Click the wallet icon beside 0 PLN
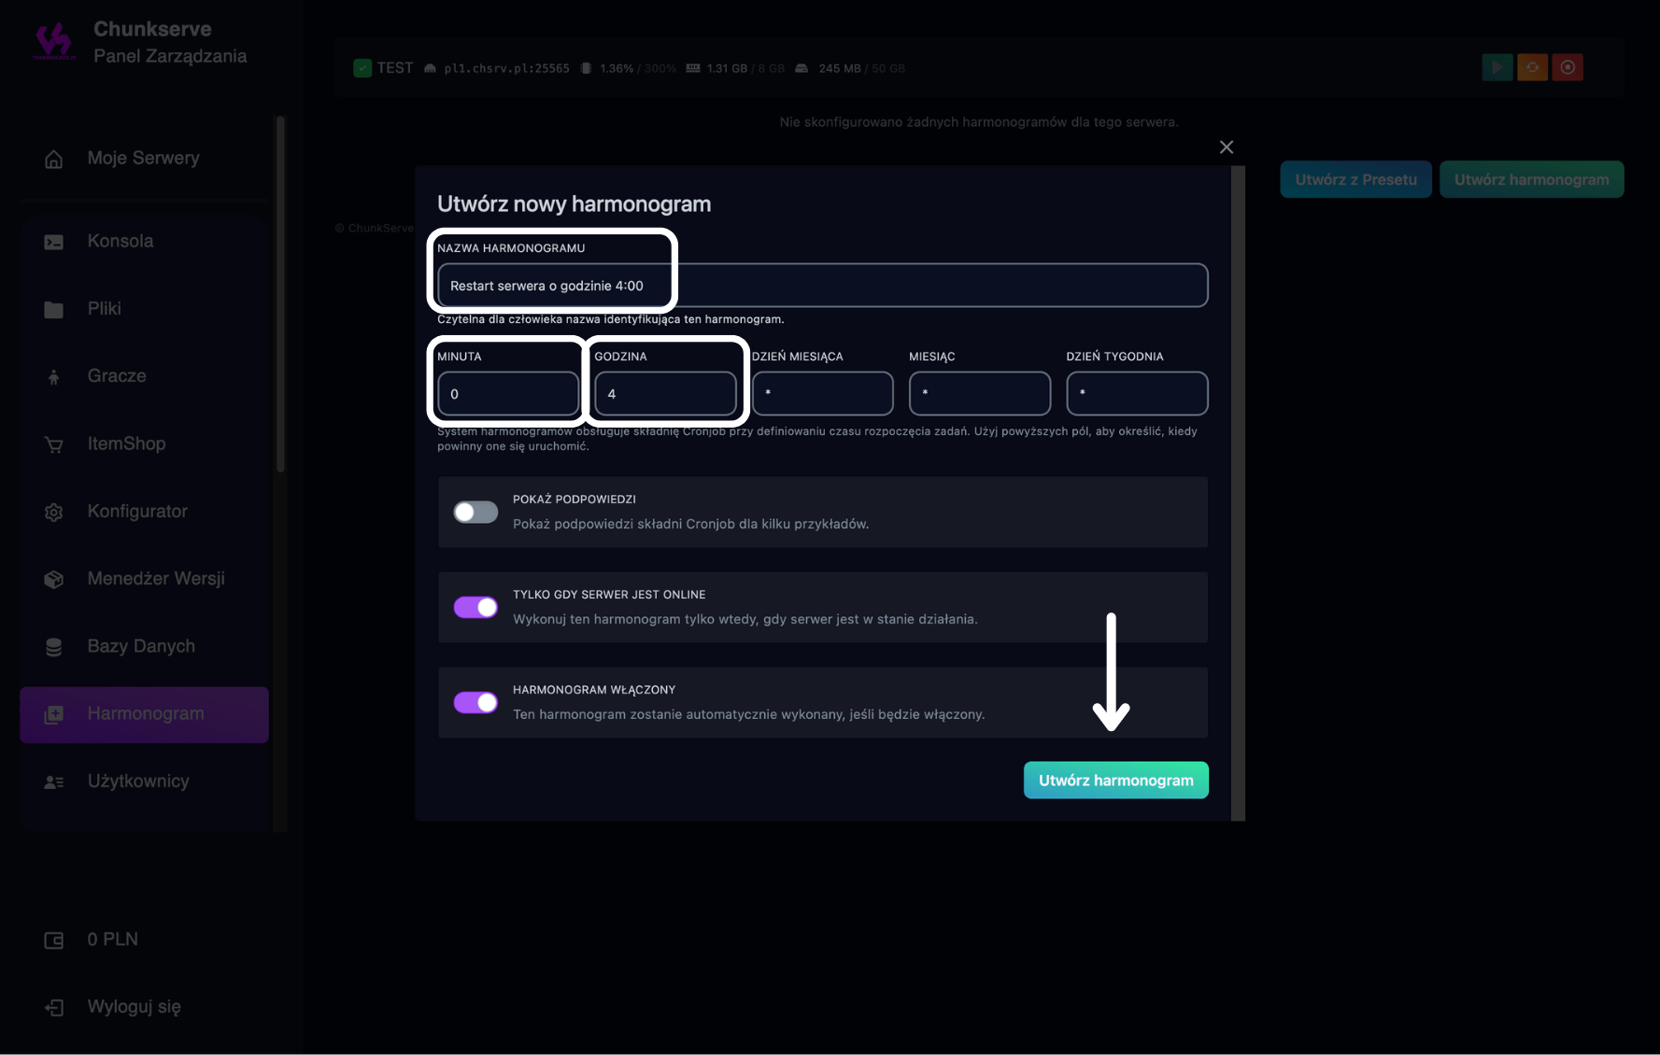Image resolution: width=1660 pixels, height=1055 pixels. click(x=54, y=940)
